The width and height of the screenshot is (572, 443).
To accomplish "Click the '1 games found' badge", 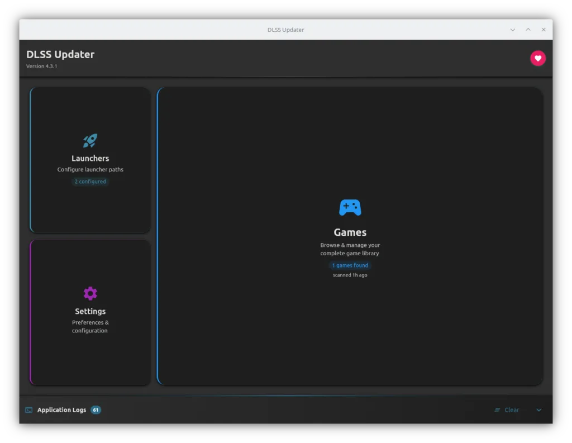I will 350,265.
